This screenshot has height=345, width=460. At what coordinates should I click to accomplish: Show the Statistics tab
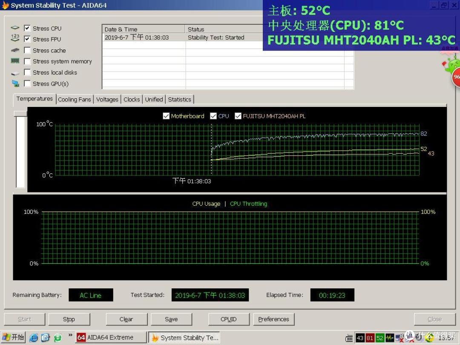coord(180,99)
